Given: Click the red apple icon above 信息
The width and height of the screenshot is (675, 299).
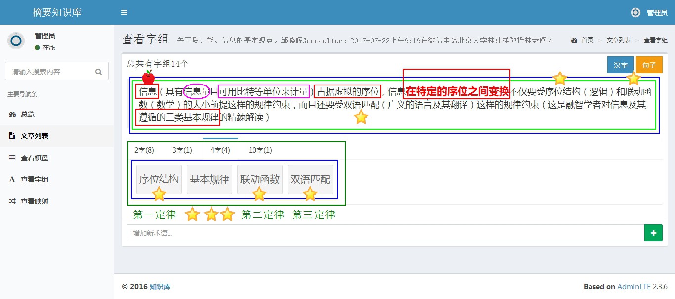Looking at the screenshot, I should [148, 78].
